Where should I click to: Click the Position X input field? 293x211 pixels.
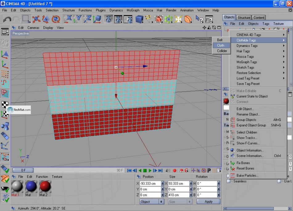[151, 184]
